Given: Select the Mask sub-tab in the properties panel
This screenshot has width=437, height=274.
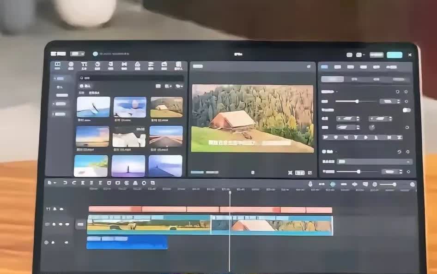Looking at the screenshot, I should (x=376, y=79).
